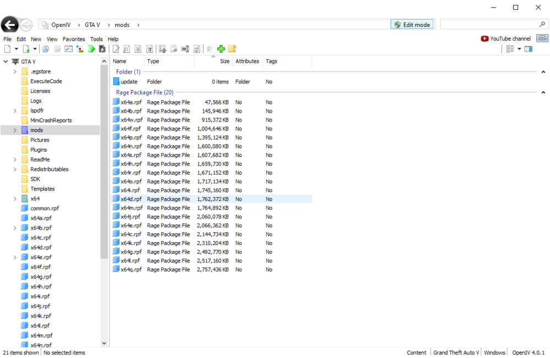
Task: Sort by the Size column header
Action: pos(213,61)
